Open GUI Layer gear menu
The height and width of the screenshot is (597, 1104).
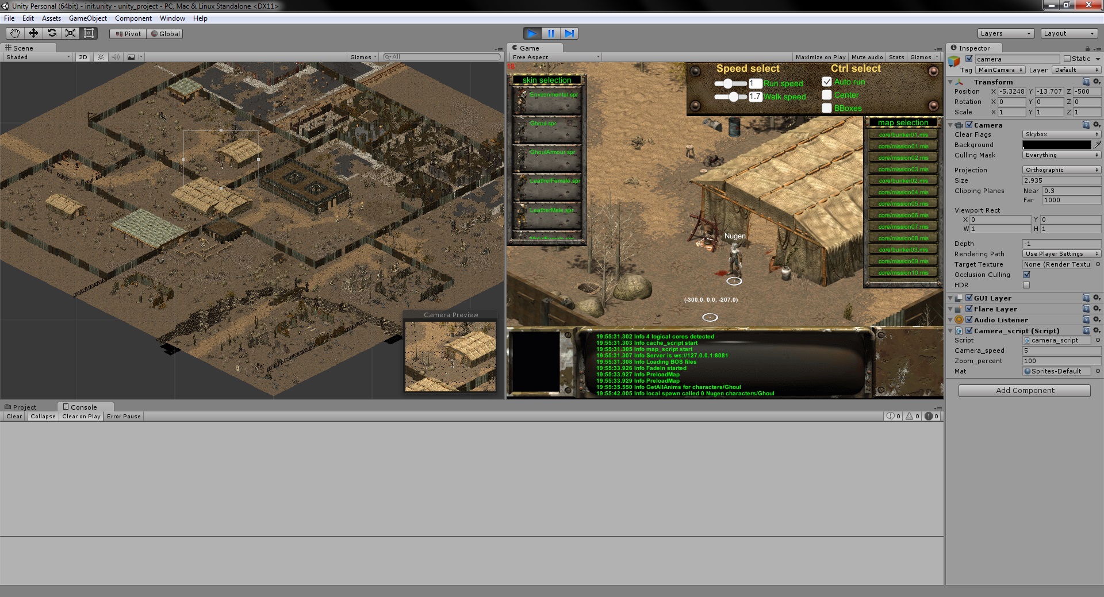pos(1097,298)
